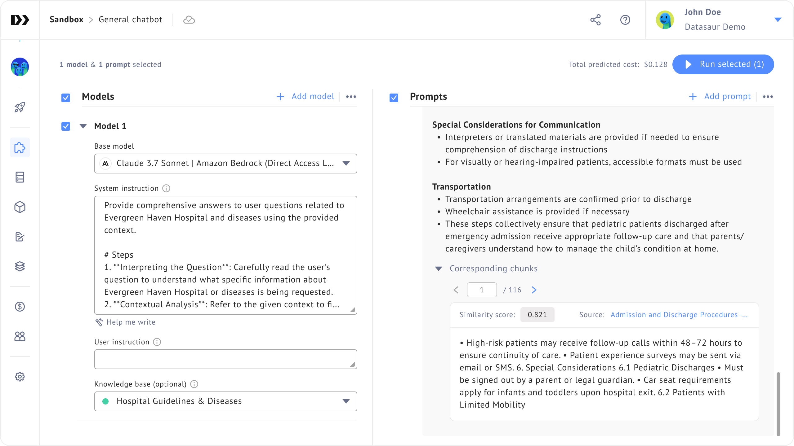The height and width of the screenshot is (446, 794).
Task: Click the User instruction text field
Action: 225,359
